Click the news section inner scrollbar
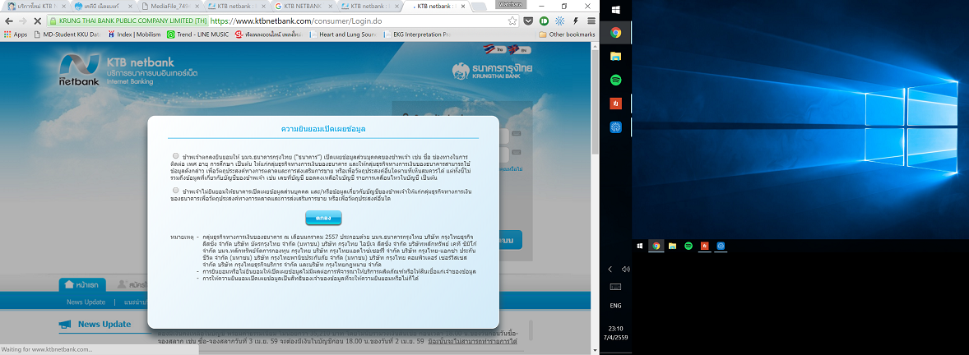The image size is (969, 355). tap(530, 330)
